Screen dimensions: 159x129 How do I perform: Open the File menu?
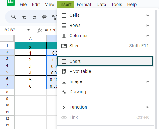pos(23,4)
